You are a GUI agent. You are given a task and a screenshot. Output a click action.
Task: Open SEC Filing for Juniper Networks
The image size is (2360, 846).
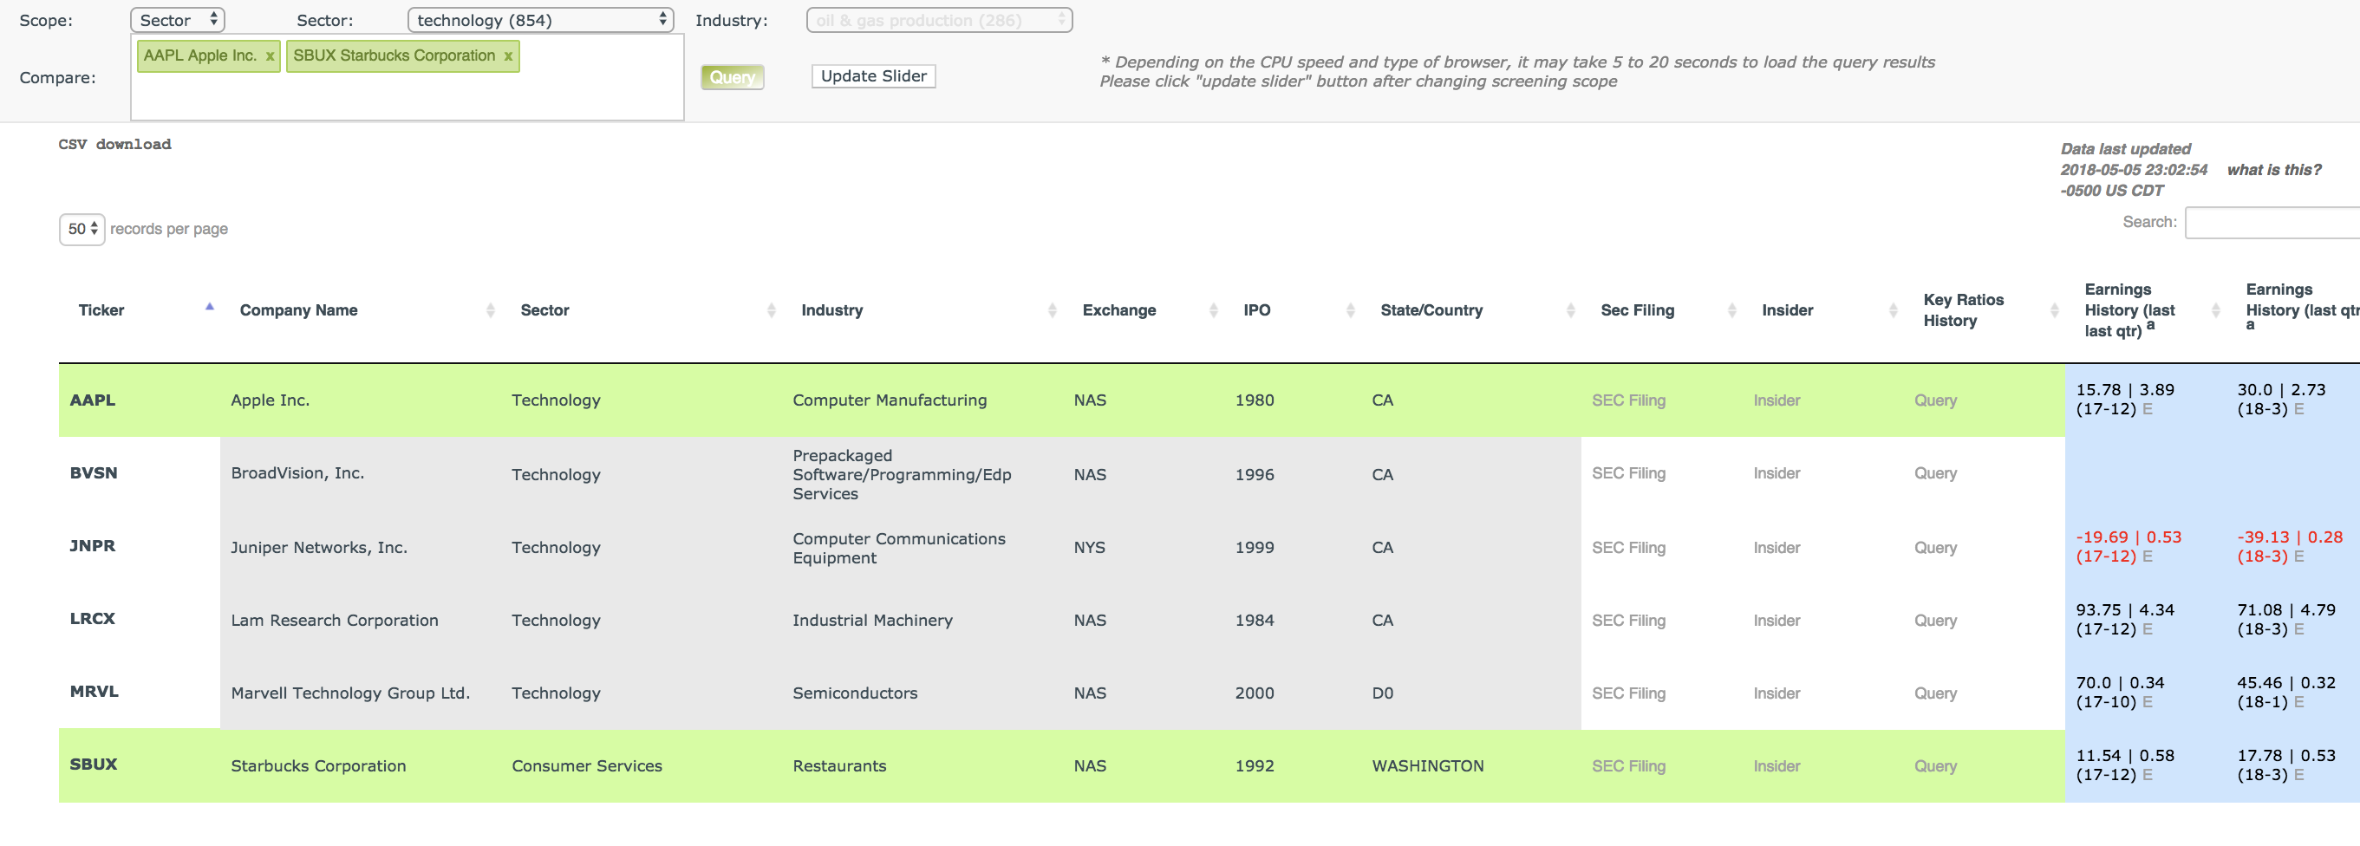[1628, 548]
